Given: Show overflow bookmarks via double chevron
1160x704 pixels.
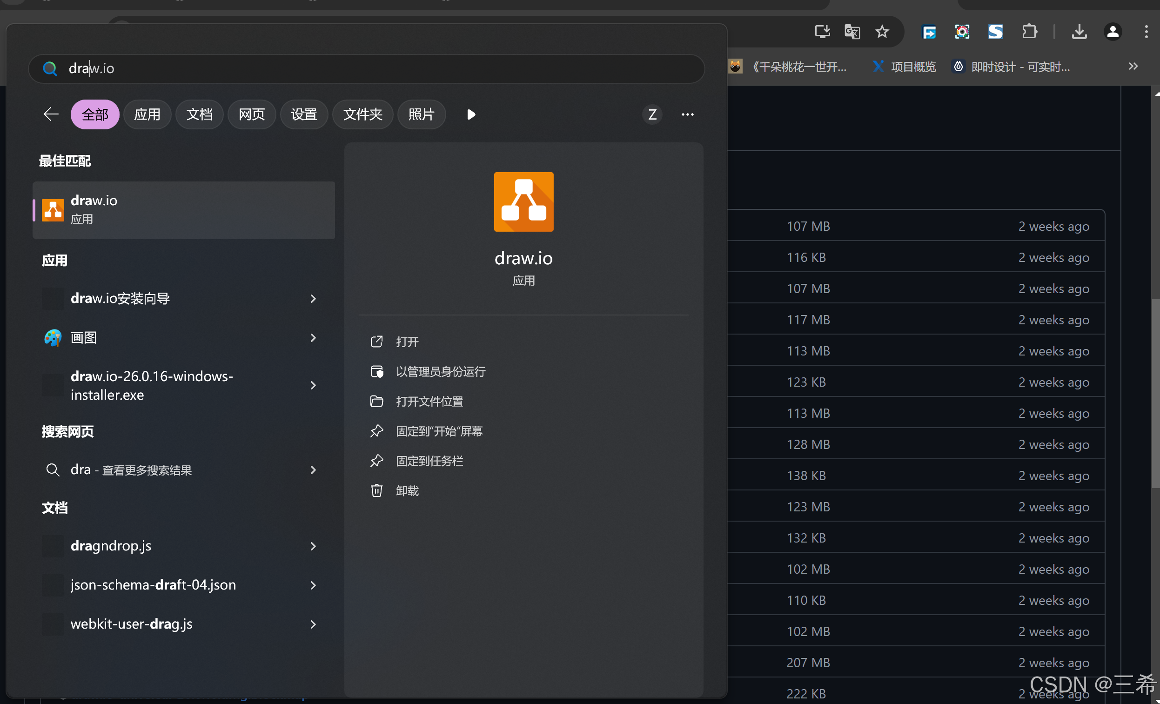Looking at the screenshot, I should [x=1133, y=66].
